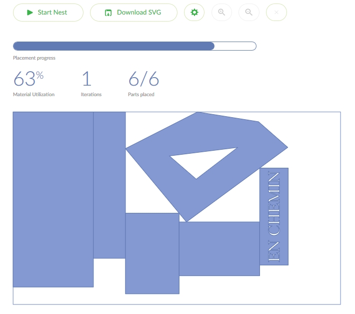This screenshot has width=355, height=314.
Task: Click empty bin space at bottom right
Action: tap(310, 285)
